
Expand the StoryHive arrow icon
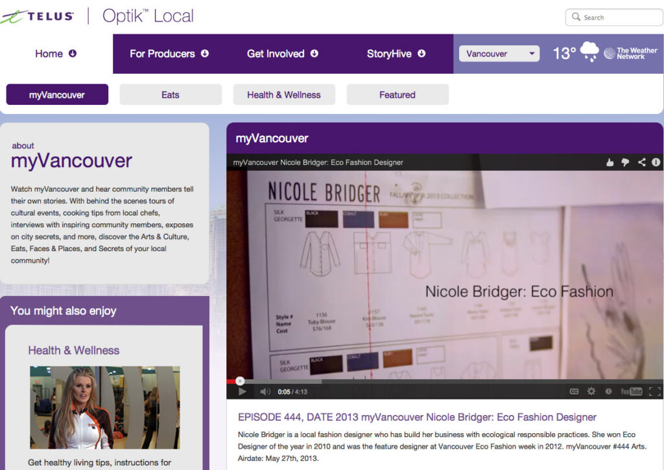(x=421, y=54)
